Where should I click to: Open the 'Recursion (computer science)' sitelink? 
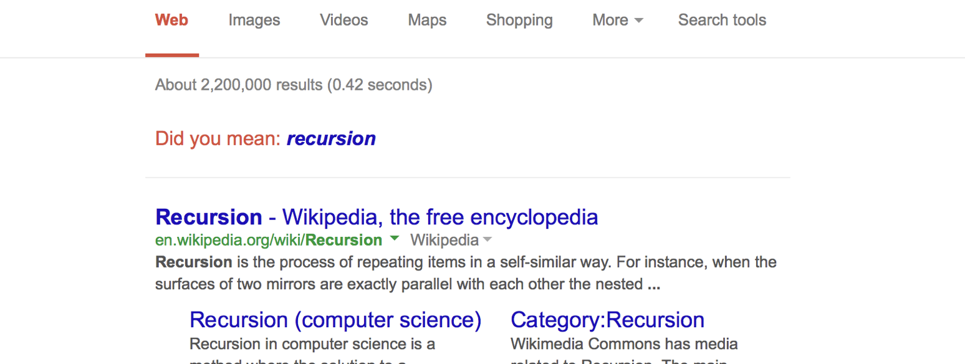(335, 319)
